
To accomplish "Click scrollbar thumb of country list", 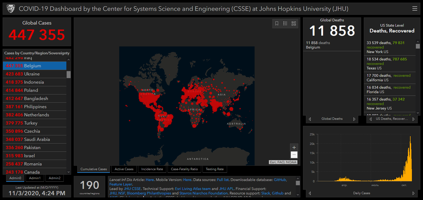I will [68, 75].
